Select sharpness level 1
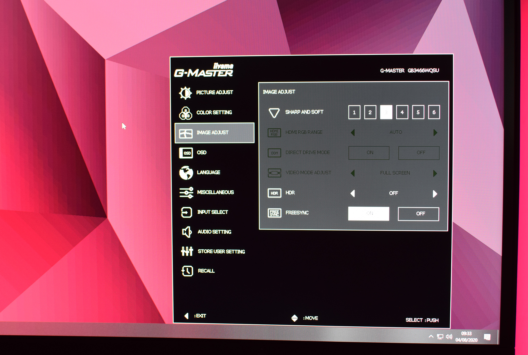The image size is (528, 355). [354, 112]
